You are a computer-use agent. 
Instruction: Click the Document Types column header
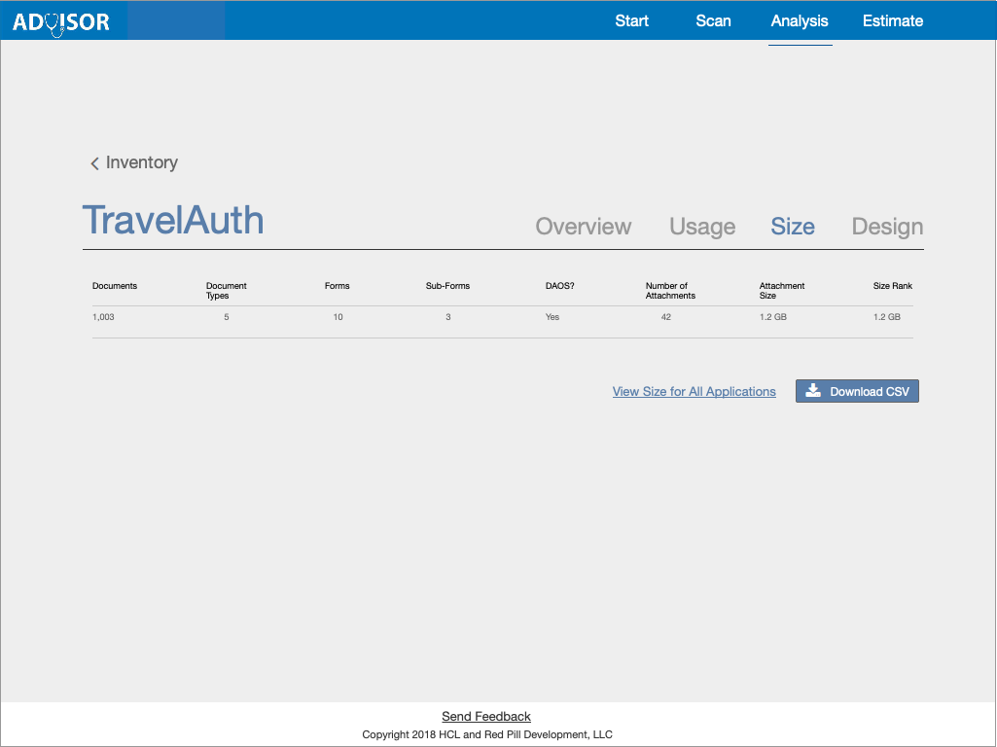227,290
